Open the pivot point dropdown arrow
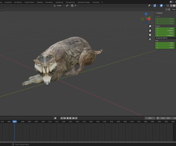This screenshot has height=146, width=176. click(69, 6)
